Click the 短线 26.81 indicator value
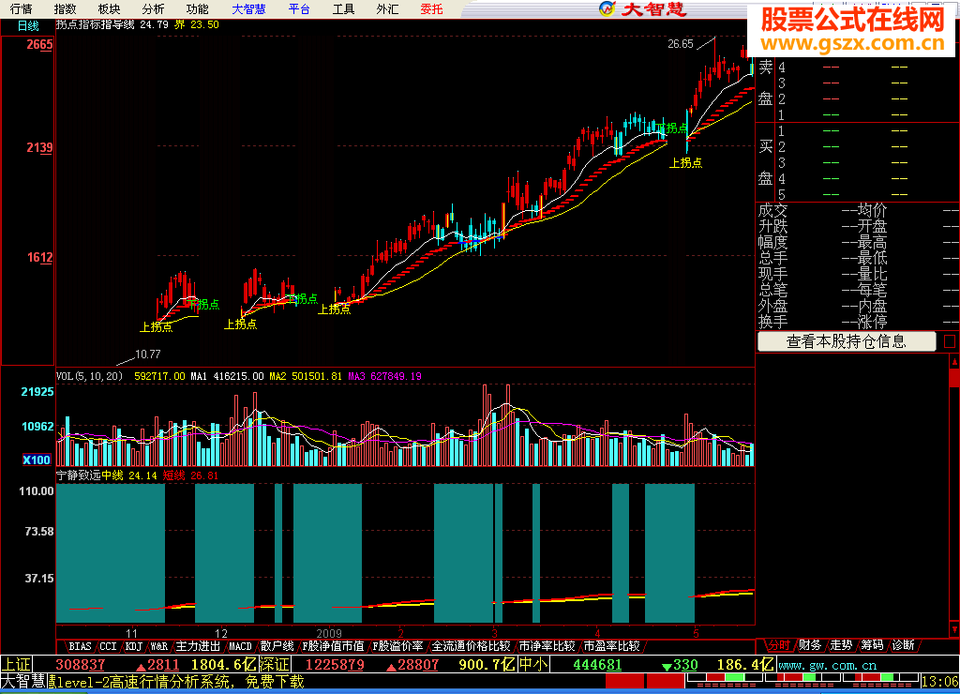 click(x=190, y=475)
